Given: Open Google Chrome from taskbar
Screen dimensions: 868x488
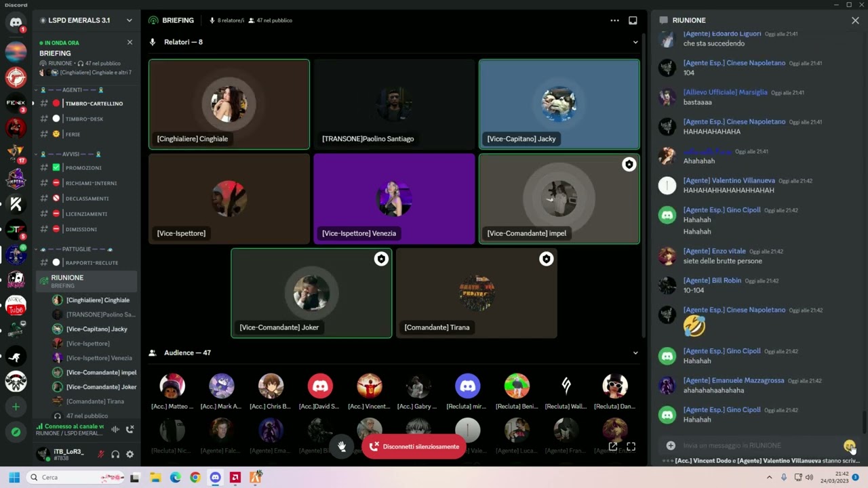Looking at the screenshot, I should click(195, 477).
